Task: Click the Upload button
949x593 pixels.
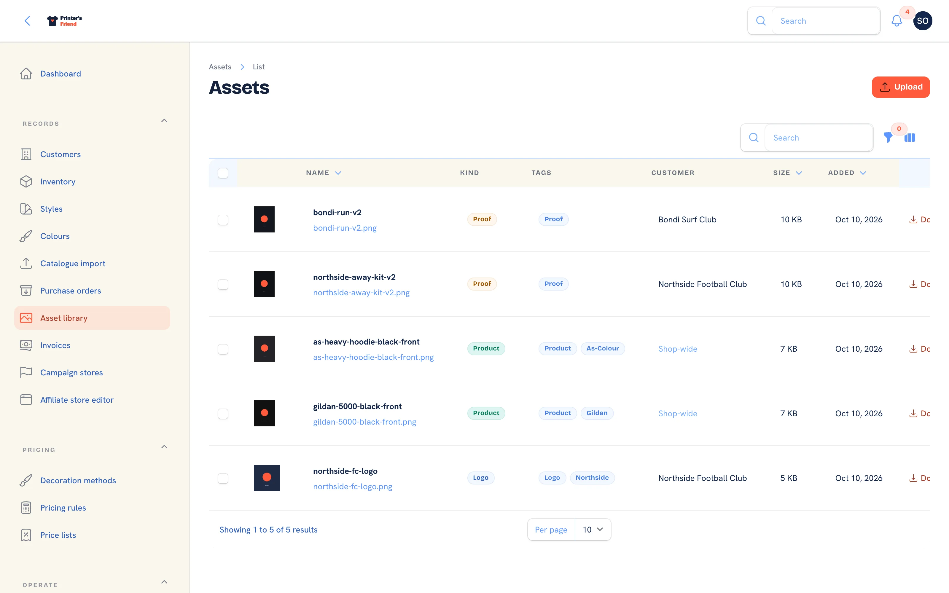Action: coord(900,87)
